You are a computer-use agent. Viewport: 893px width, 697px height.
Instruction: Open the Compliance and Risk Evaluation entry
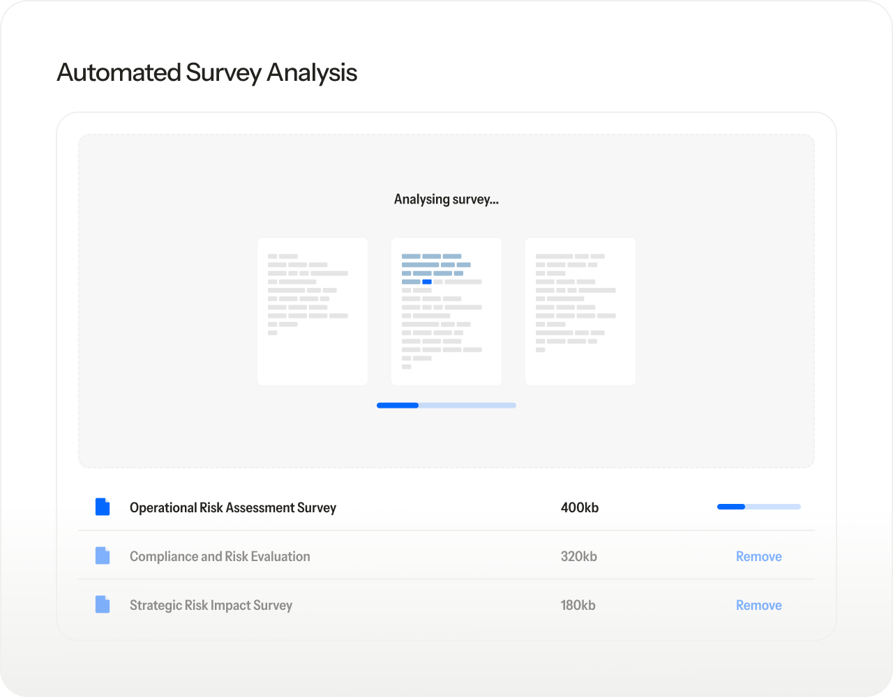(220, 556)
